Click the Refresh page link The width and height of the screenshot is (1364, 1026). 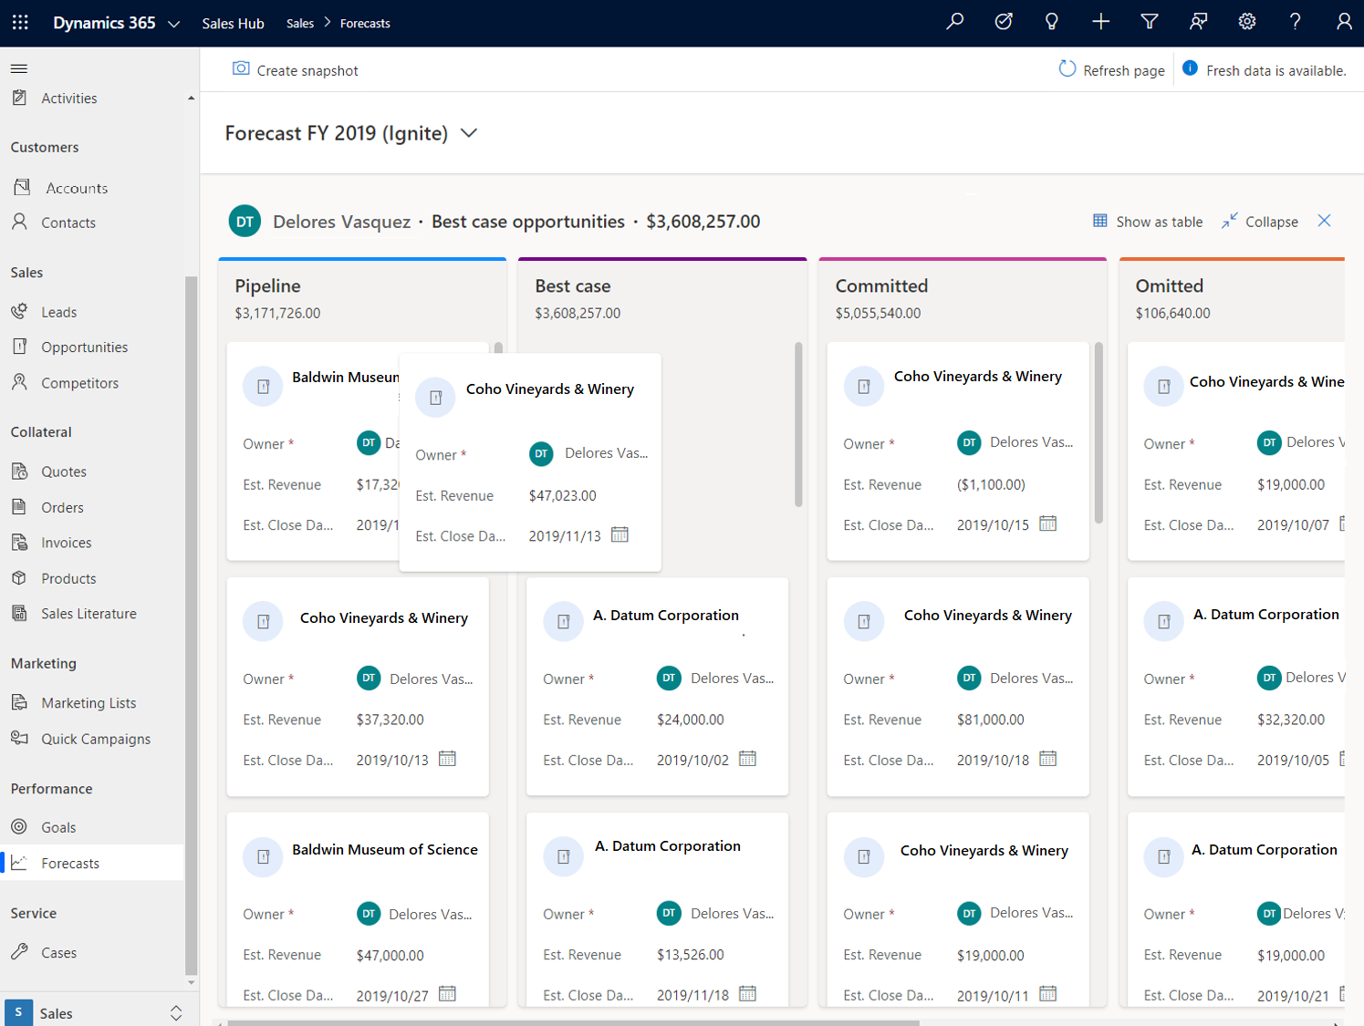tap(1111, 69)
